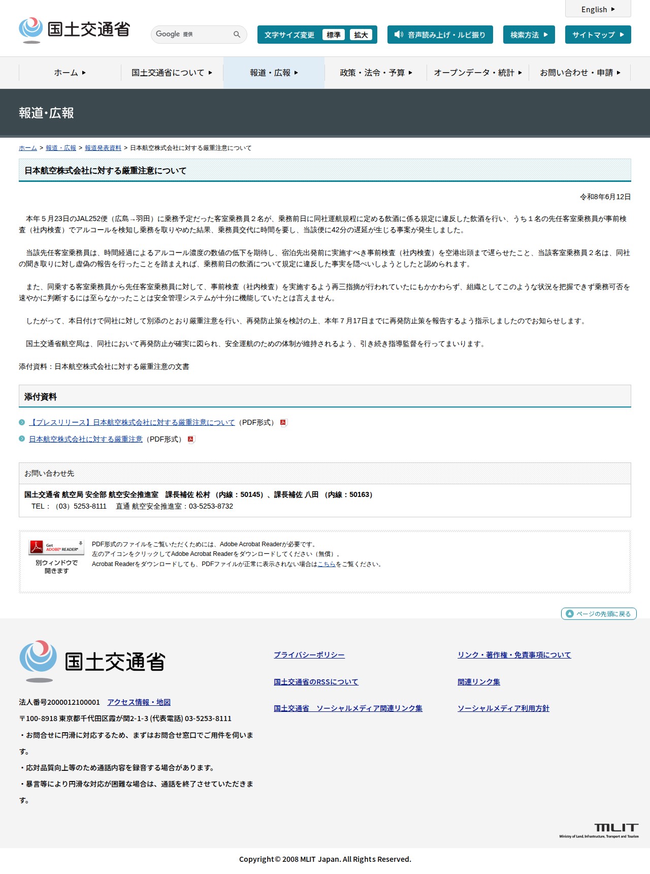Open the 報道発表資料 breadcrumb link
Image resolution: width=650 pixels, height=874 pixels.
click(103, 148)
